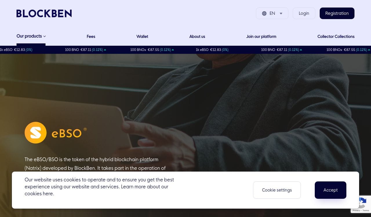Expand the language selector arrow

pyautogui.click(x=281, y=13)
